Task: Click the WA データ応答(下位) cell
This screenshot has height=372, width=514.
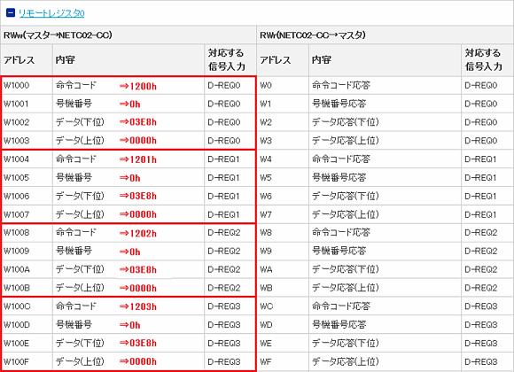Action: click(385, 269)
